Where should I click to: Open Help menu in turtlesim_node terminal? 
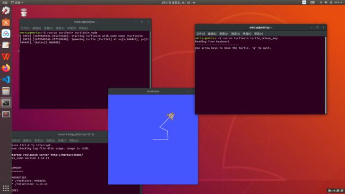pos(83,28)
